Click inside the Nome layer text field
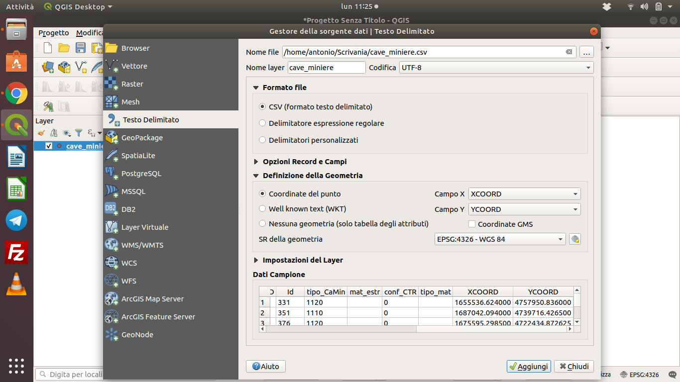 (x=326, y=67)
